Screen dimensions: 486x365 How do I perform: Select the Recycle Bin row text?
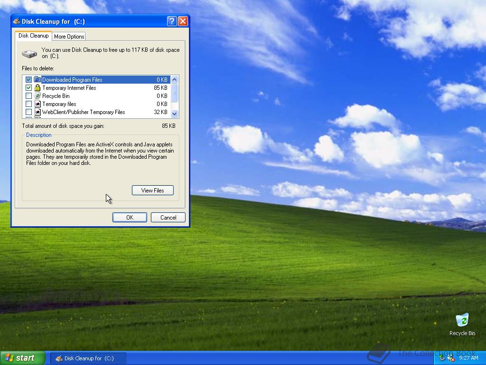[56, 96]
